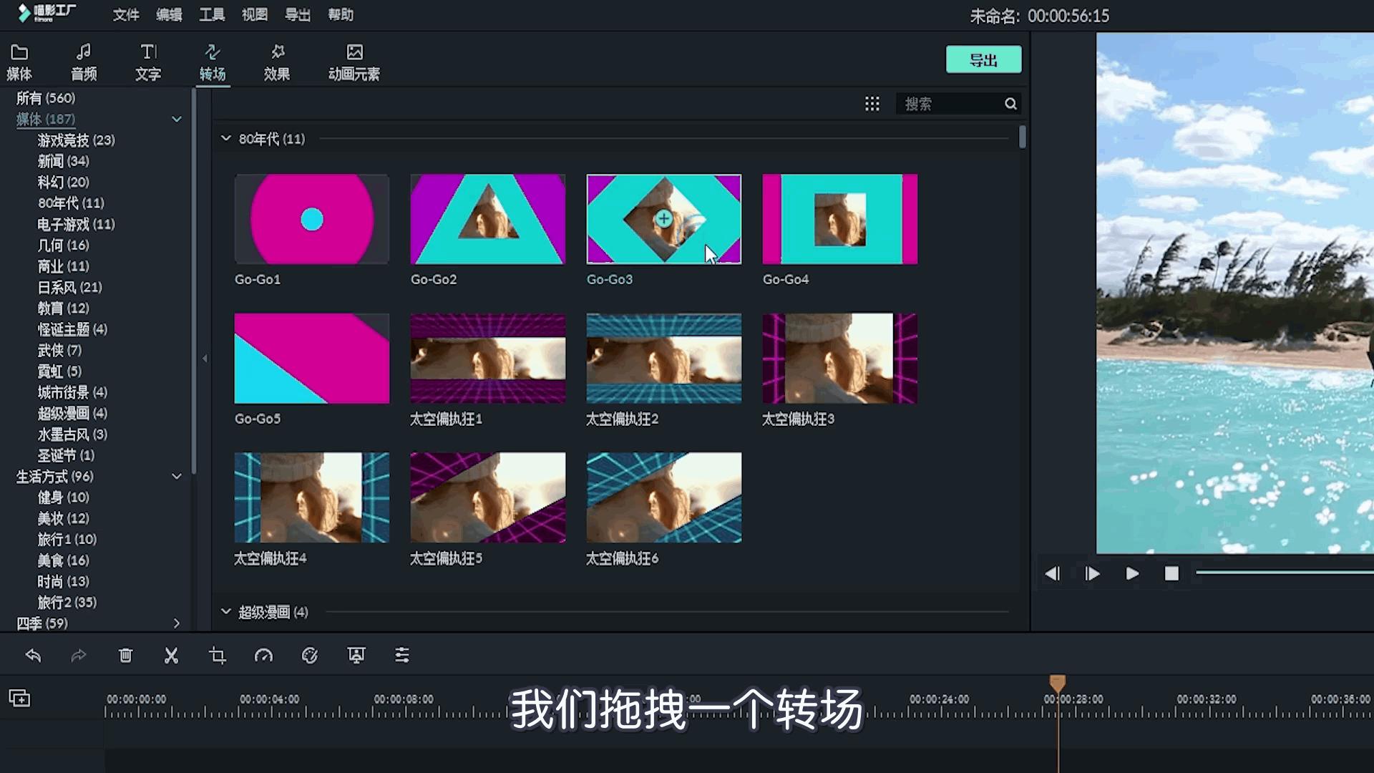Click the delete trash icon
Image resolution: width=1374 pixels, height=773 pixels.
pos(126,655)
